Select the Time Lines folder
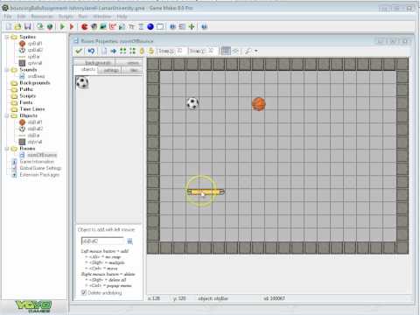Image resolution: width=420 pixels, height=315 pixels. (32, 109)
